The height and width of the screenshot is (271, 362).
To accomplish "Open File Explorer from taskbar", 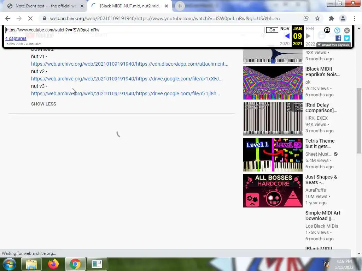I will (x=31, y=264).
